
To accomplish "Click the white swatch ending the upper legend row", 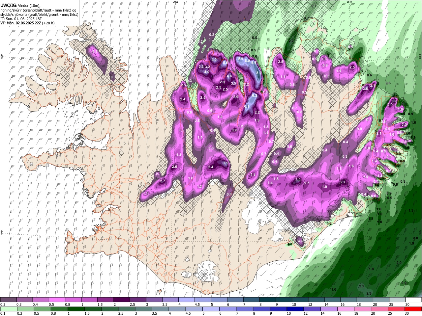I will pos(413,300).
